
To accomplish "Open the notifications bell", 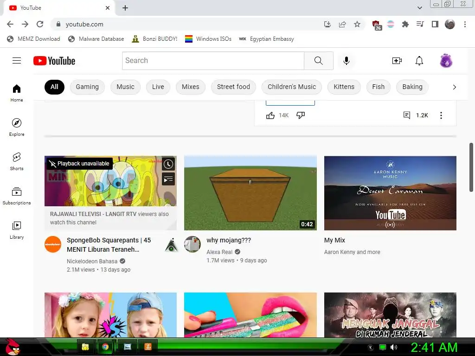I will (419, 61).
